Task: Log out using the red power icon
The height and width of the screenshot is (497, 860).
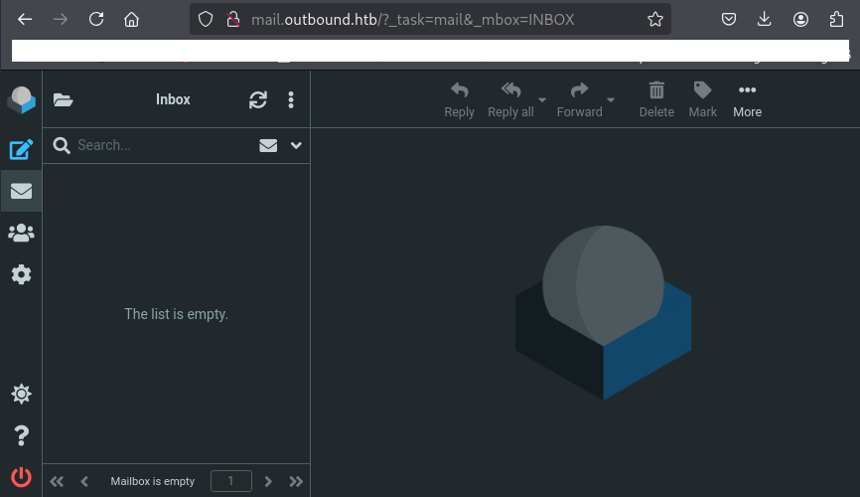Action: 21,476
